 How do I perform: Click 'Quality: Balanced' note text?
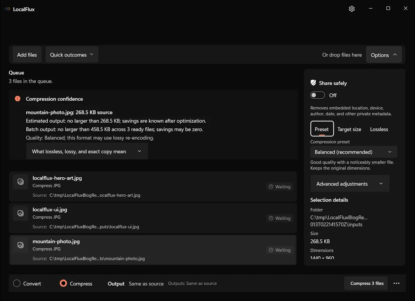tap(90, 138)
